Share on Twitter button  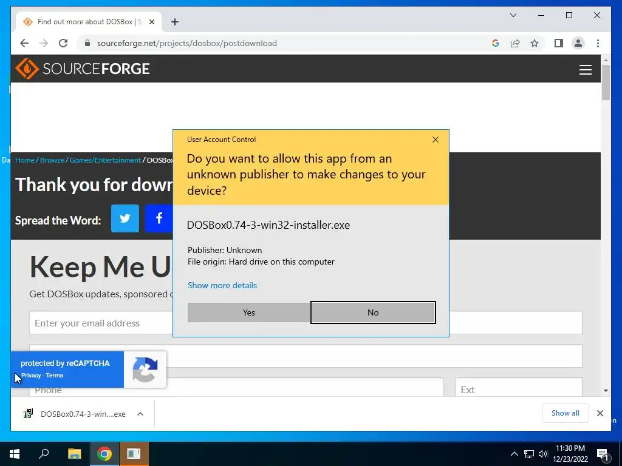[125, 218]
